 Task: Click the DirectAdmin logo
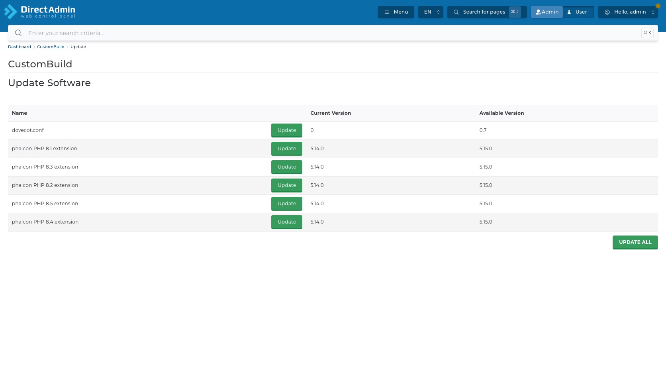tap(39, 12)
